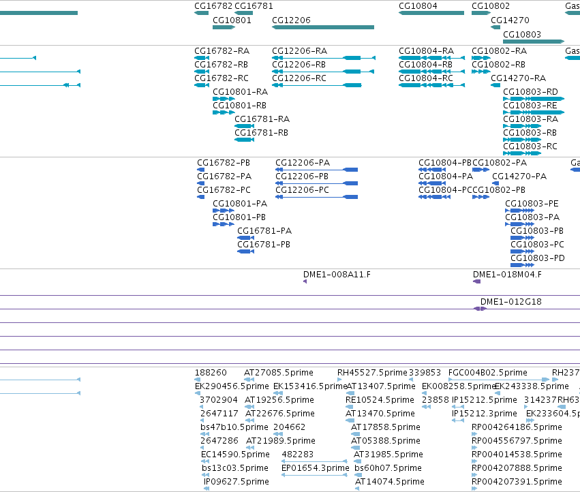Select the EK008258.5prime EST label
The image size is (580, 492).
pyautogui.click(x=459, y=386)
